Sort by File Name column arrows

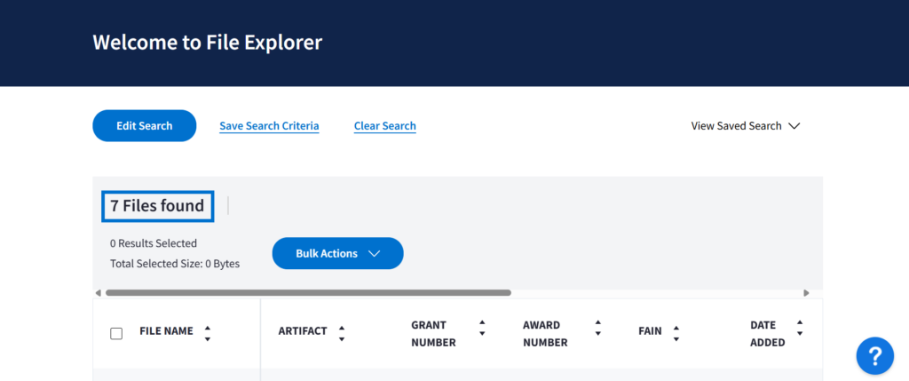pos(208,332)
